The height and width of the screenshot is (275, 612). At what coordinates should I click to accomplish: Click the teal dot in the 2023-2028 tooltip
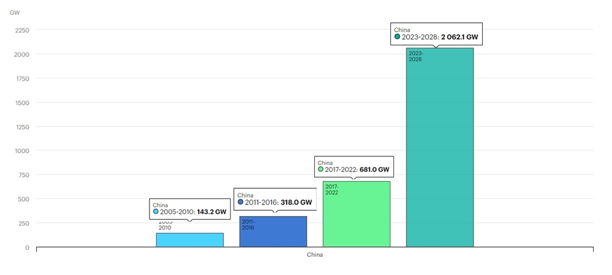(397, 37)
